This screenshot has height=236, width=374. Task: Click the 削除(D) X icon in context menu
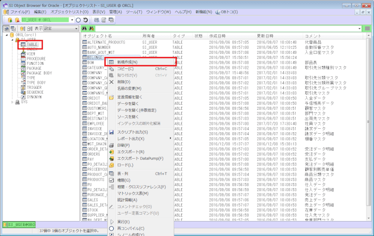111,82
